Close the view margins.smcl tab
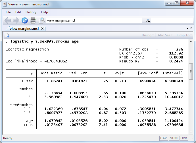The width and height of the screenshot is (196, 143). click(42, 28)
